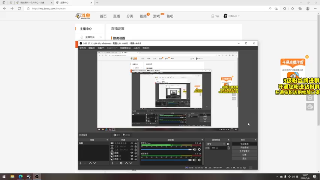320x180 pixels.
Task: Move the selected source down in Sources list
Action: (x=131, y=163)
